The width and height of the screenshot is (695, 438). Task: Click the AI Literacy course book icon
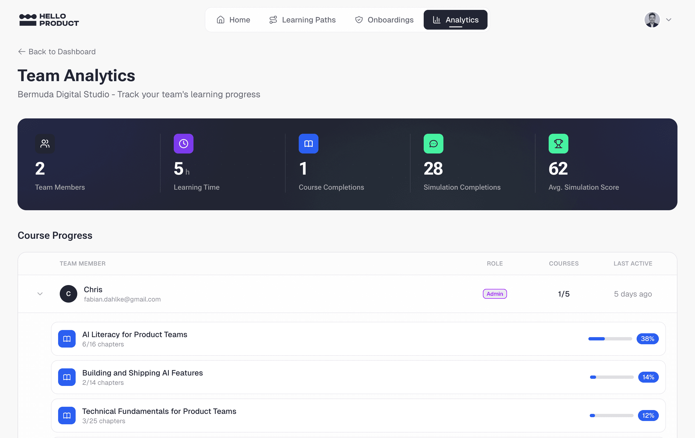(x=67, y=339)
